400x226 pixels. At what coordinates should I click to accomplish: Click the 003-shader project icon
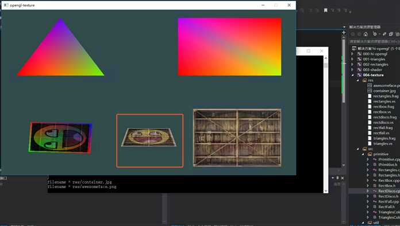pyautogui.click(x=359, y=69)
